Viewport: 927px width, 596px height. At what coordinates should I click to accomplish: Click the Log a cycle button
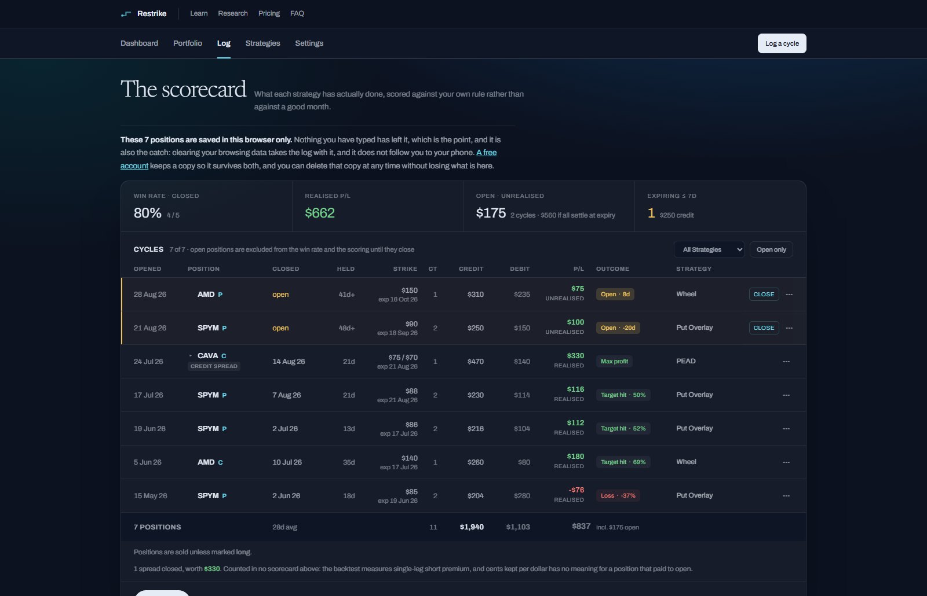click(782, 43)
